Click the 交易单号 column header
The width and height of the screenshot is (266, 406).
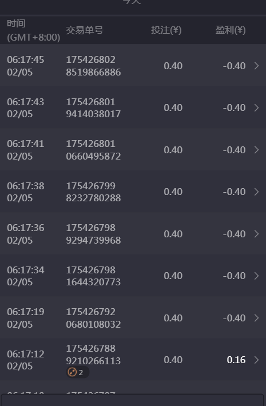pyautogui.click(x=85, y=30)
